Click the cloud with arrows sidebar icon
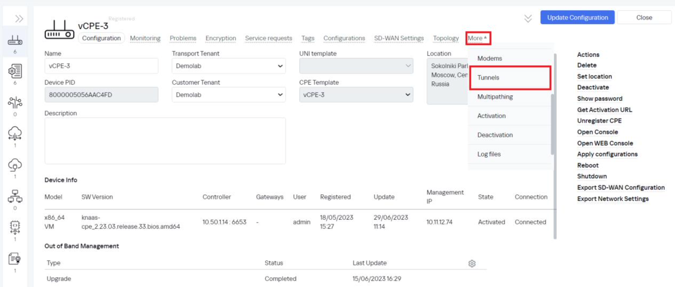The width and height of the screenshot is (675, 287). (15, 134)
